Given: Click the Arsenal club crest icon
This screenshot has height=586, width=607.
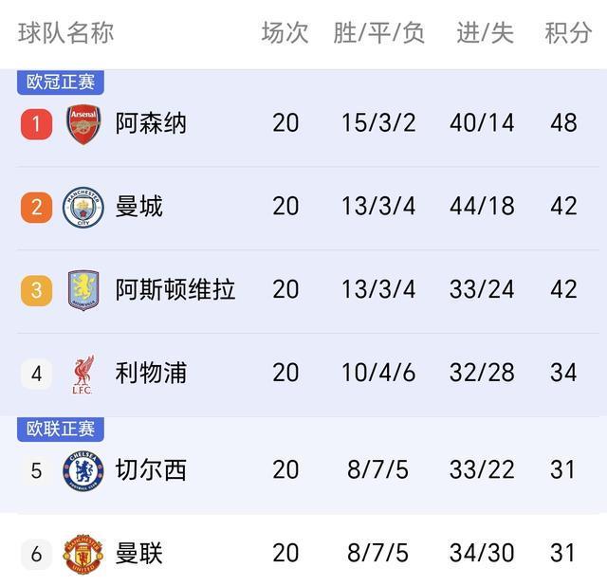Looking at the screenshot, I should 83,124.
